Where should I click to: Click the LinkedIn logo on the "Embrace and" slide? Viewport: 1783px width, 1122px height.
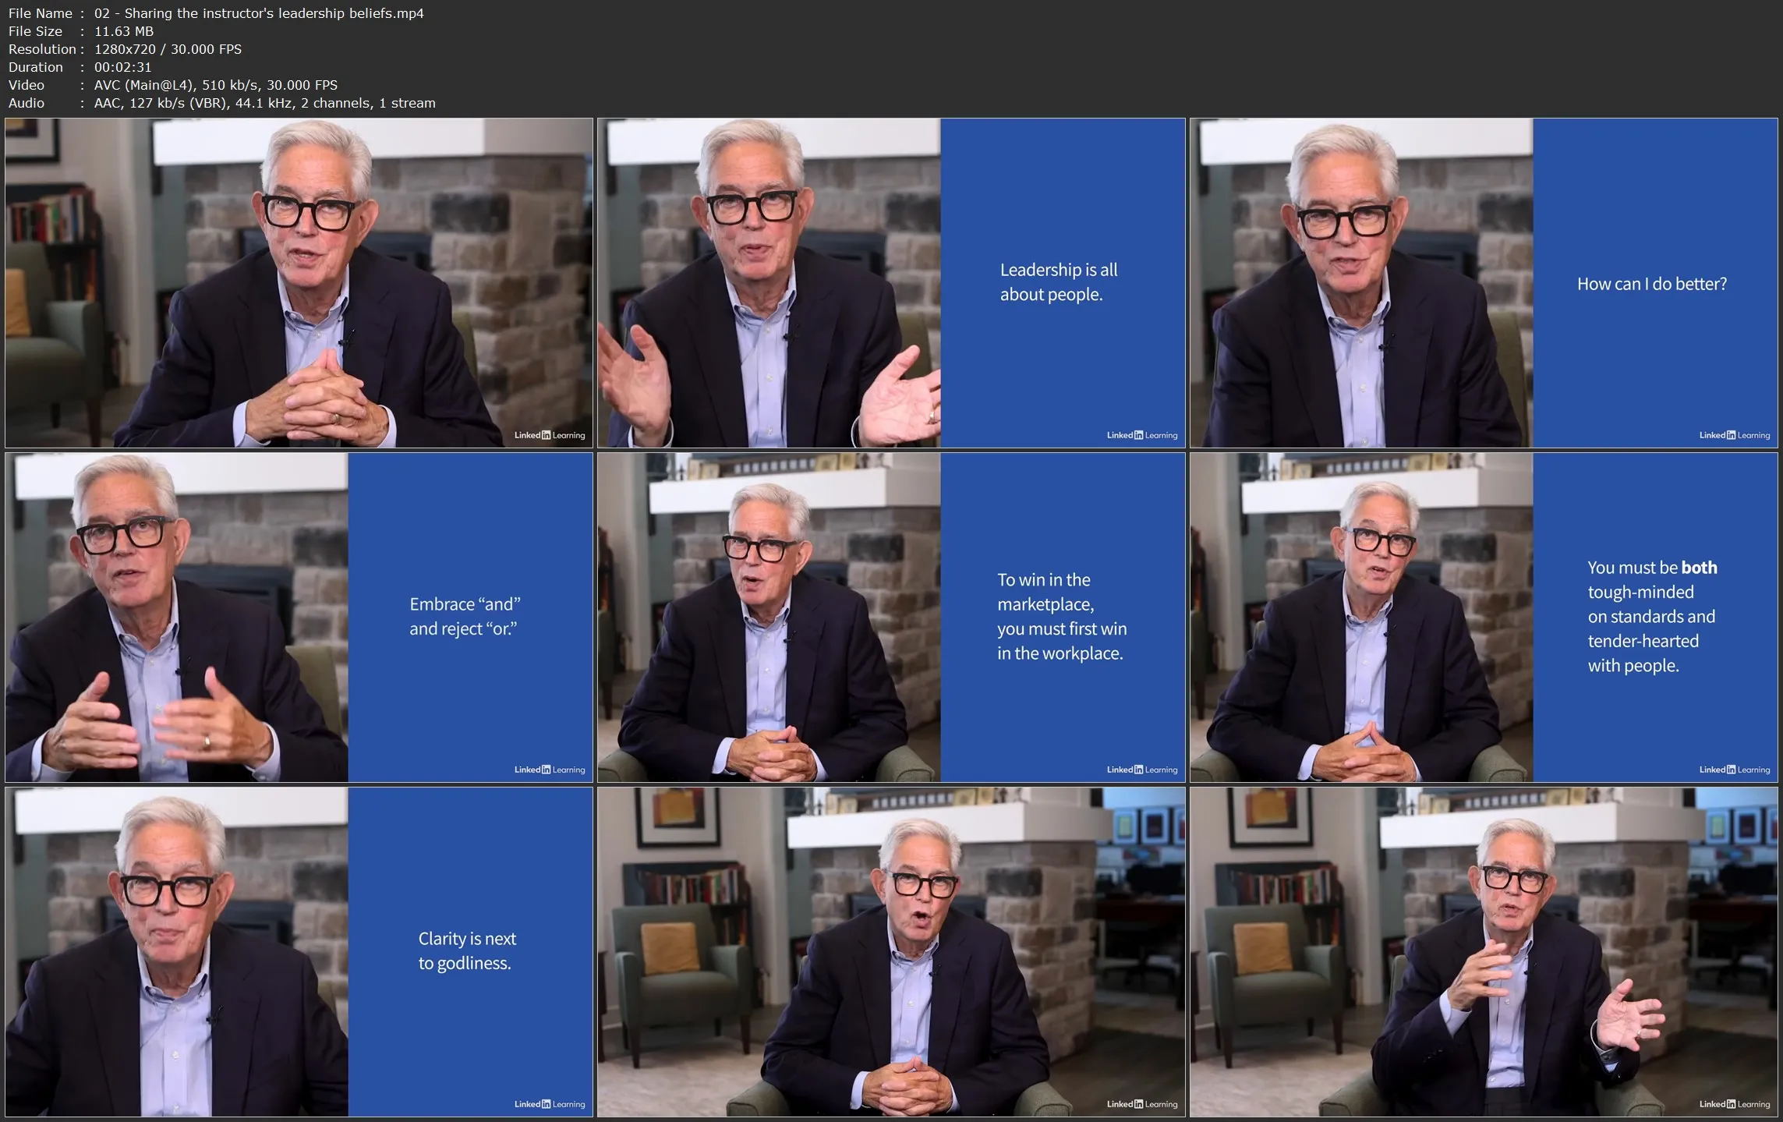(549, 770)
